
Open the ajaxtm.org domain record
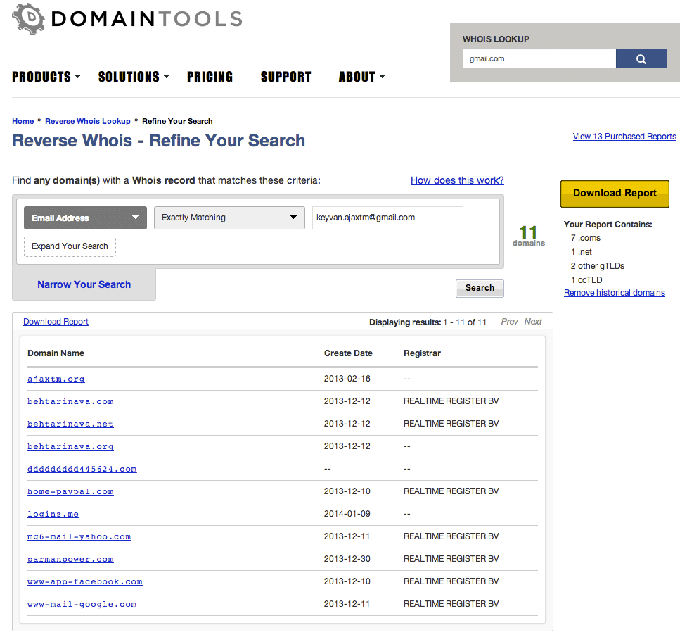tap(56, 378)
